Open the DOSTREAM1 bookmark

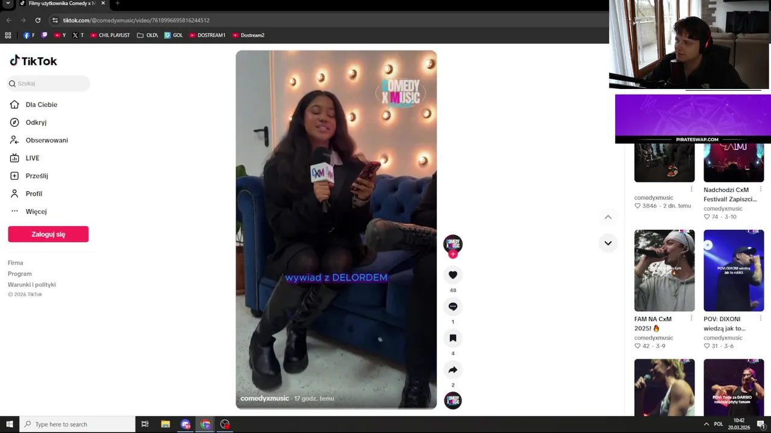207,35
